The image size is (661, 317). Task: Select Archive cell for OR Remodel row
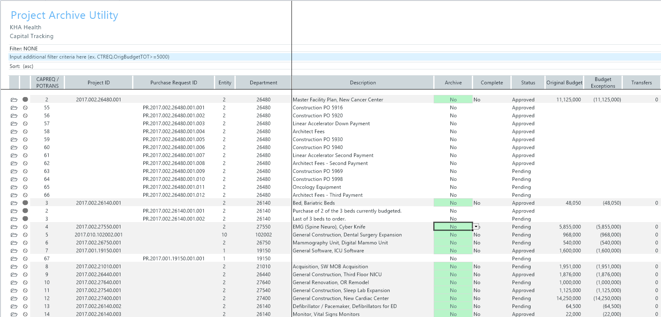(x=453, y=282)
